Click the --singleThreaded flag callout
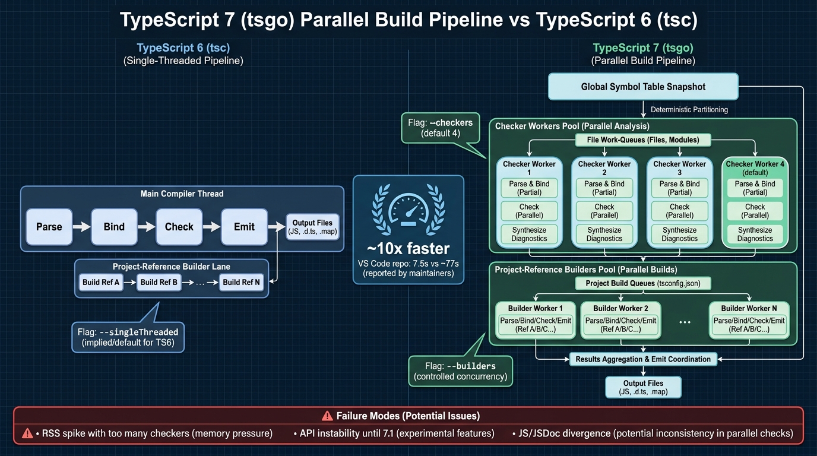The image size is (817, 456). pyautogui.click(x=128, y=337)
